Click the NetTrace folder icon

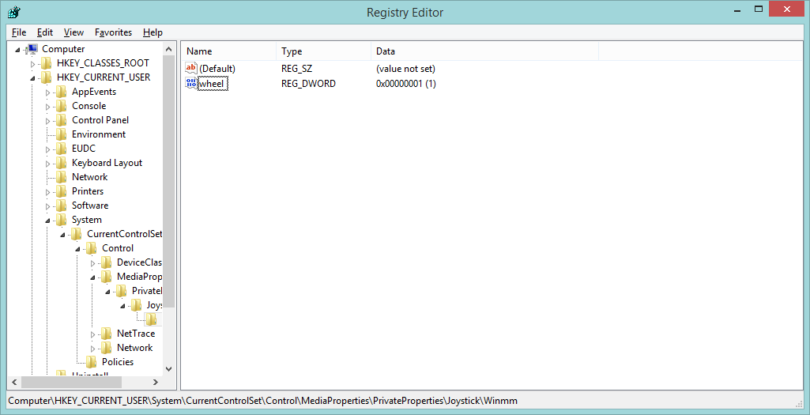click(x=107, y=334)
